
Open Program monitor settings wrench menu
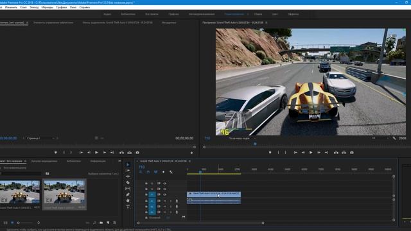click(x=394, y=139)
